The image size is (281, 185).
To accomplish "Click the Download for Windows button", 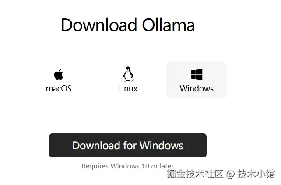I will point(128,145).
